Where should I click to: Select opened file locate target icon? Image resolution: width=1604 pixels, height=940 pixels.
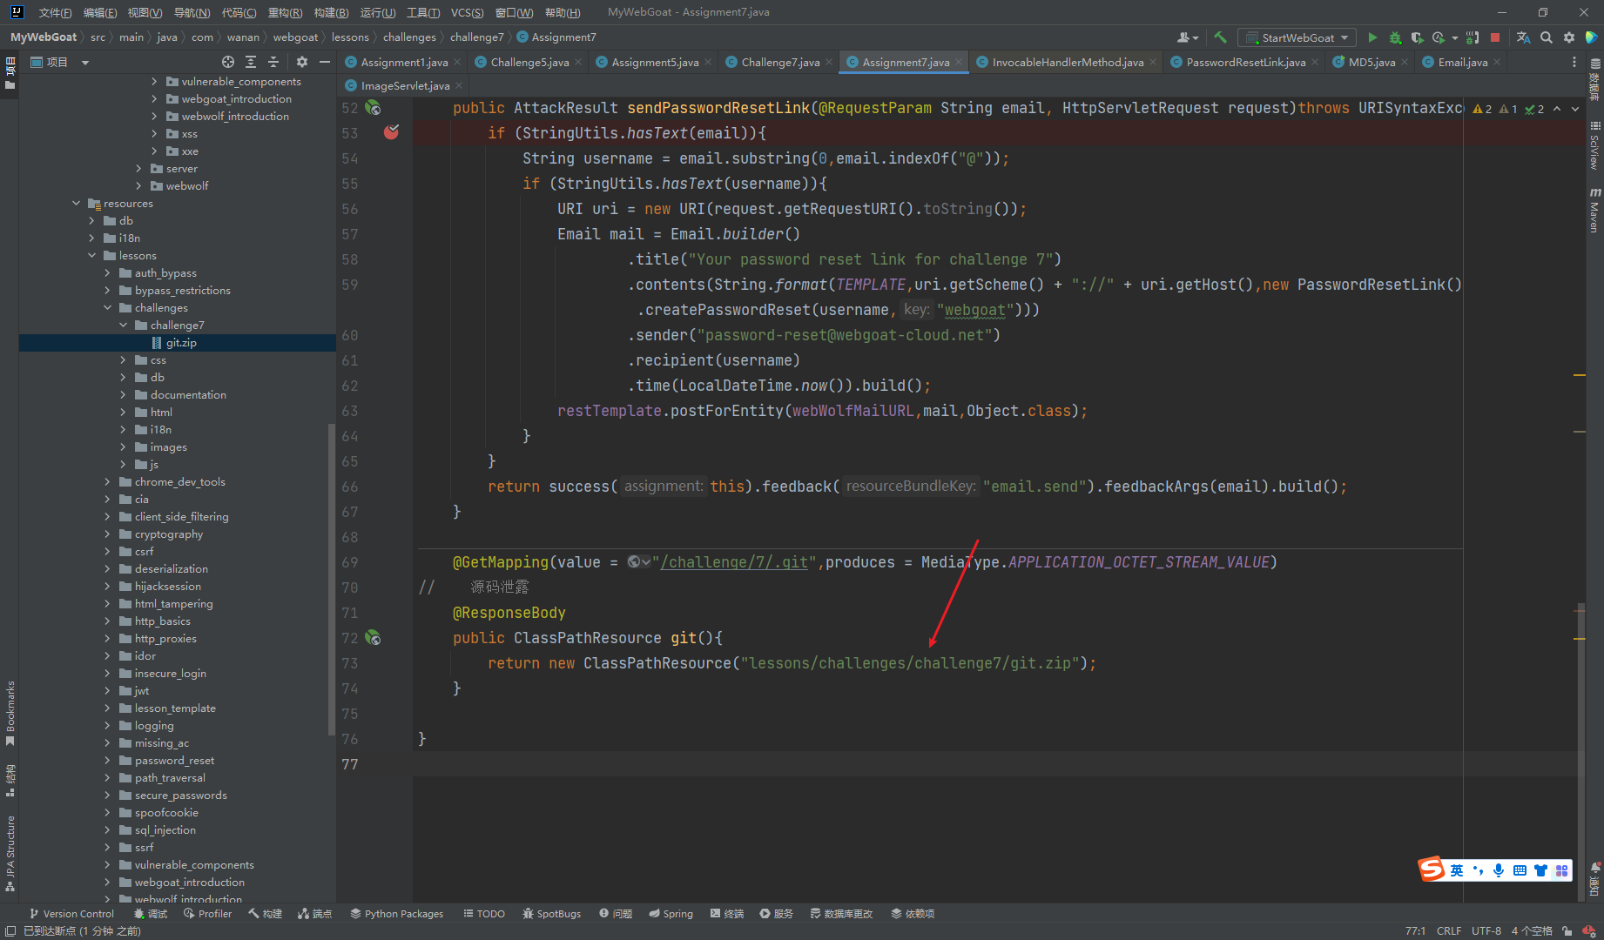tap(228, 62)
